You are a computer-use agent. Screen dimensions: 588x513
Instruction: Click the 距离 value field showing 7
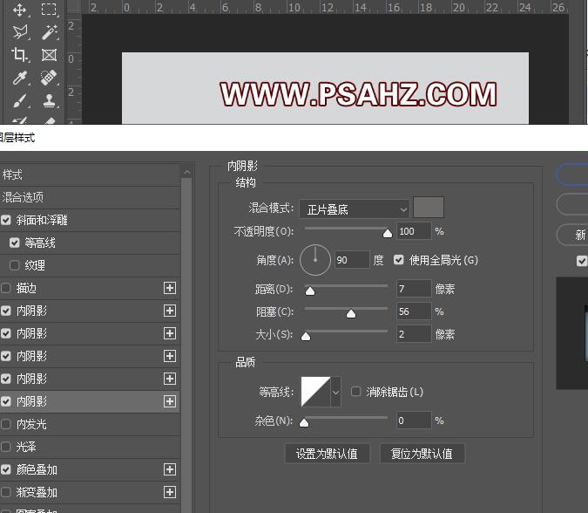(x=414, y=289)
